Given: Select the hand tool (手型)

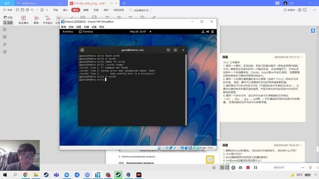Looking at the screenshot, I should pos(8,18).
